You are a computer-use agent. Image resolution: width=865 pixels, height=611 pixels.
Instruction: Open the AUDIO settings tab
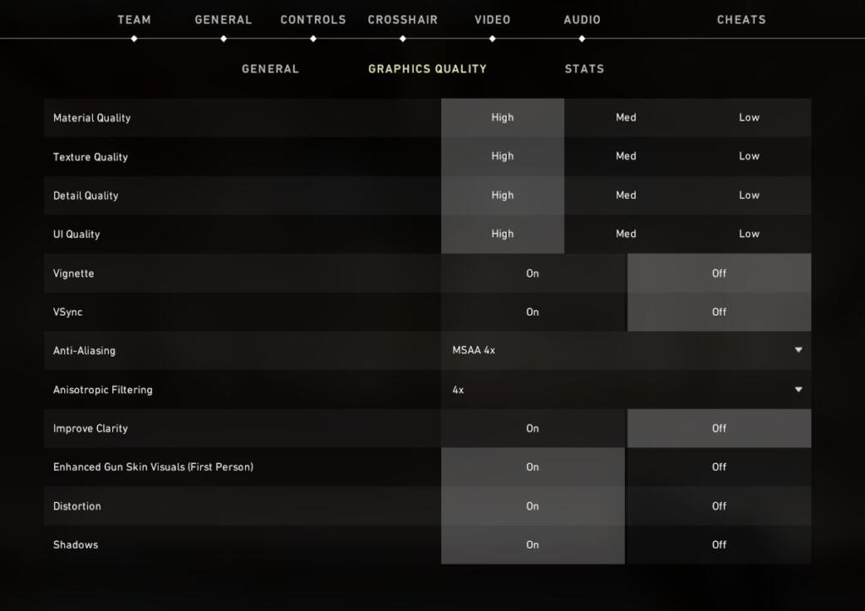582,20
